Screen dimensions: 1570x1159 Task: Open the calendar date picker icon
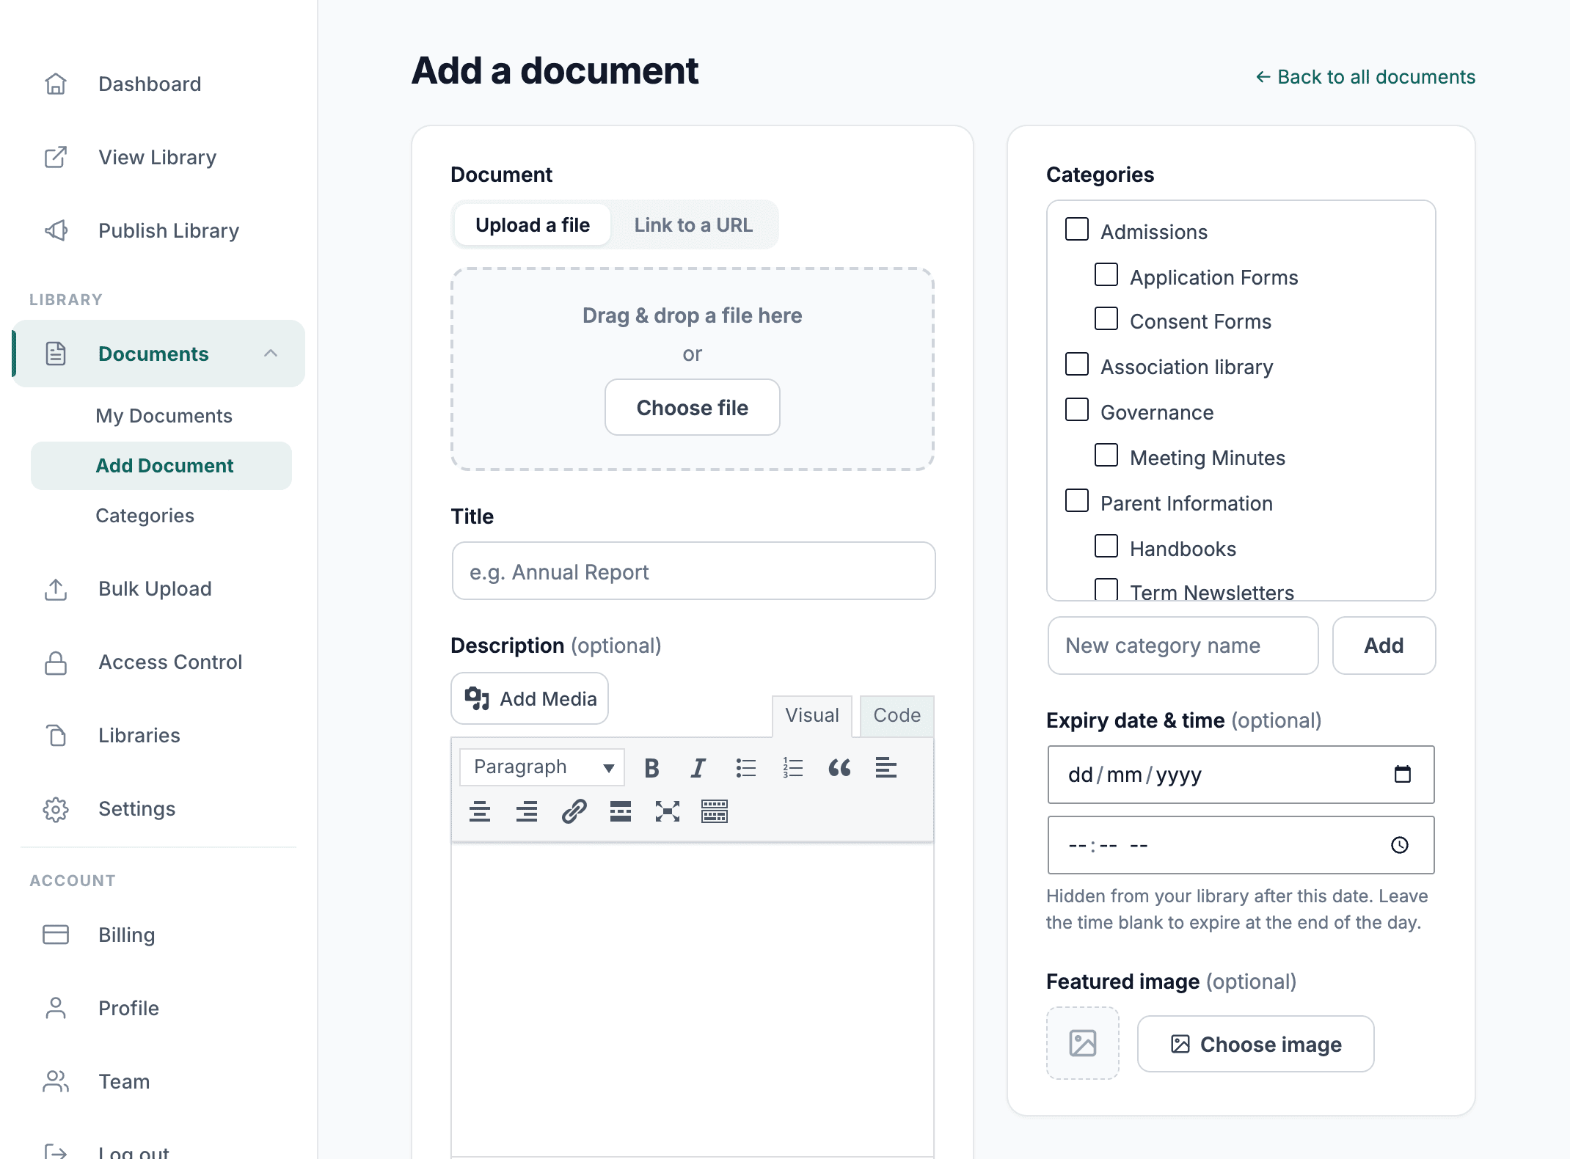pyautogui.click(x=1402, y=775)
